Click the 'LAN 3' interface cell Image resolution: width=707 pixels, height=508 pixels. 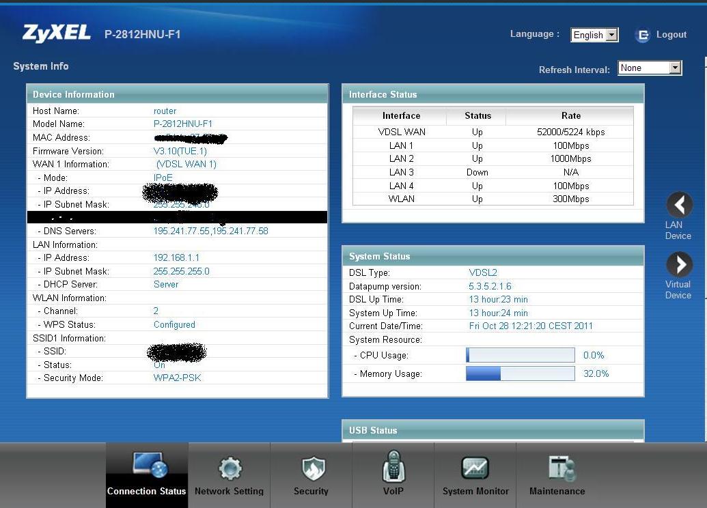click(x=401, y=172)
